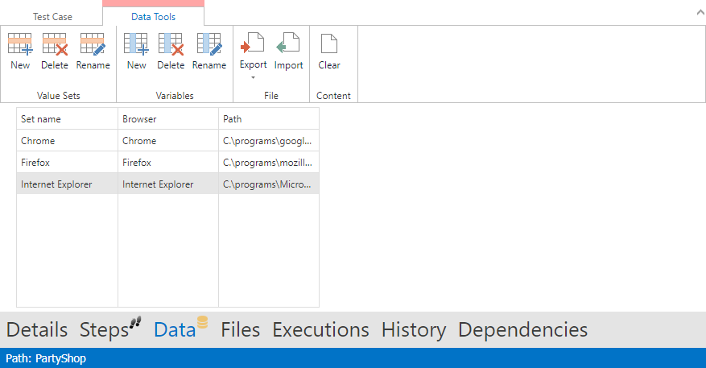Click Delete icon in Variables group
The width and height of the screenshot is (706, 368).
click(171, 44)
